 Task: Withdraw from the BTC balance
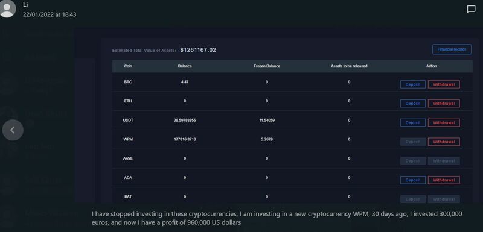point(444,84)
